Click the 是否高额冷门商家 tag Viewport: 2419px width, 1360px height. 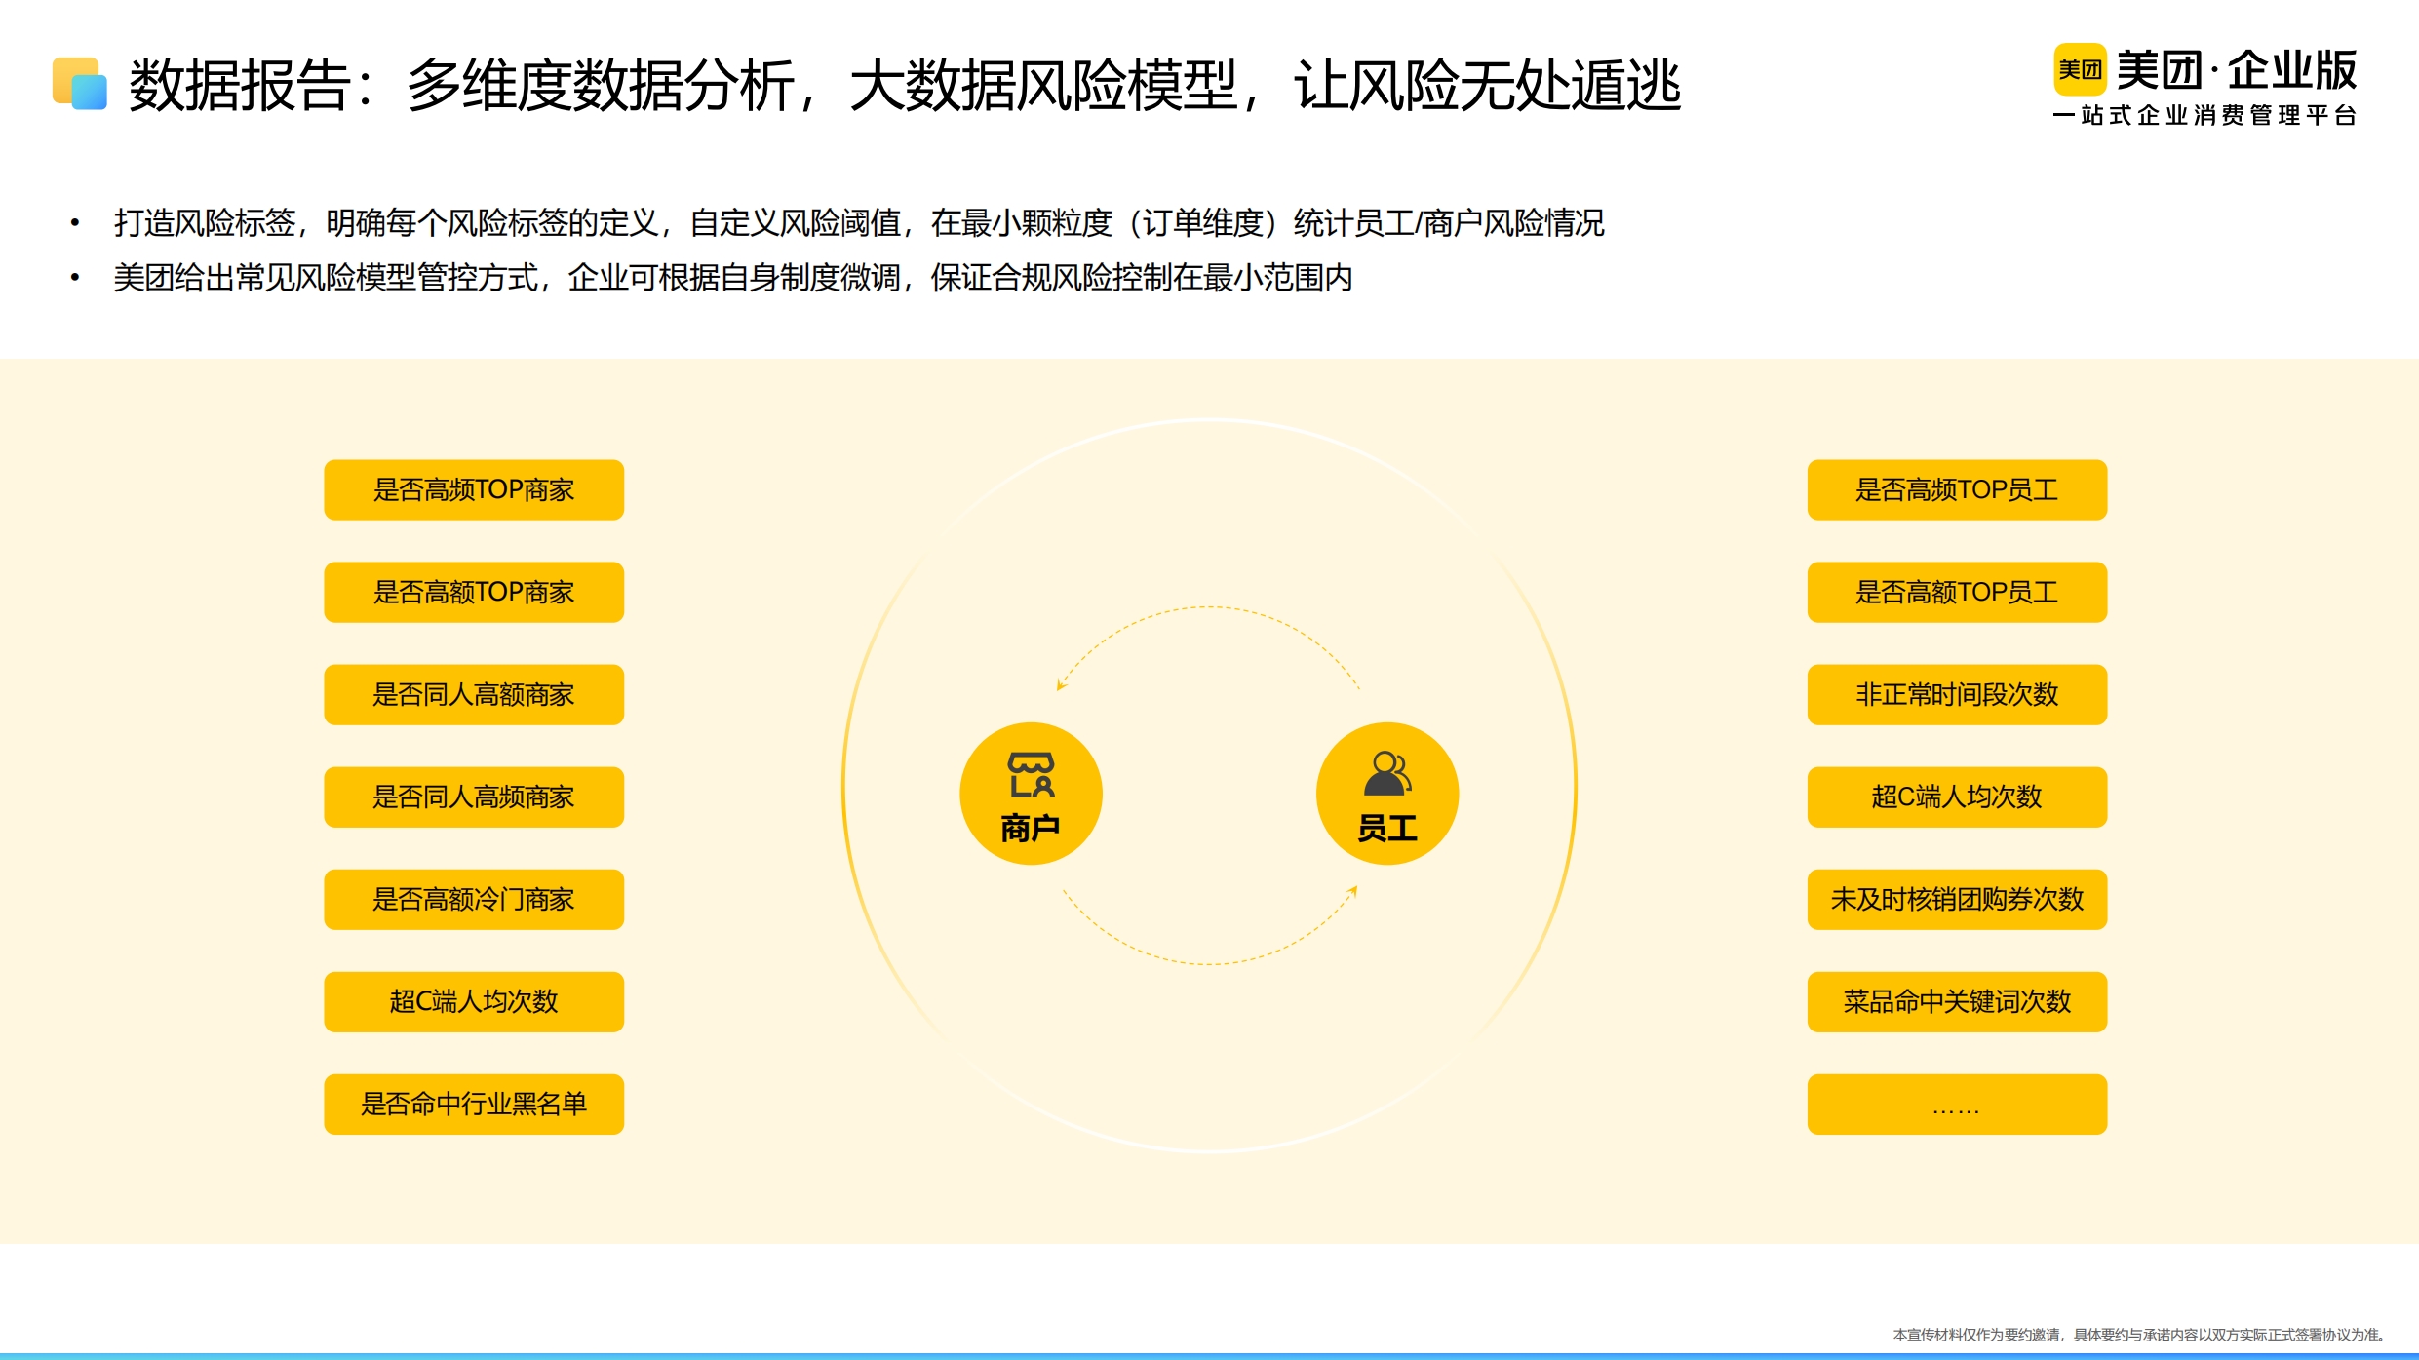click(x=474, y=899)
